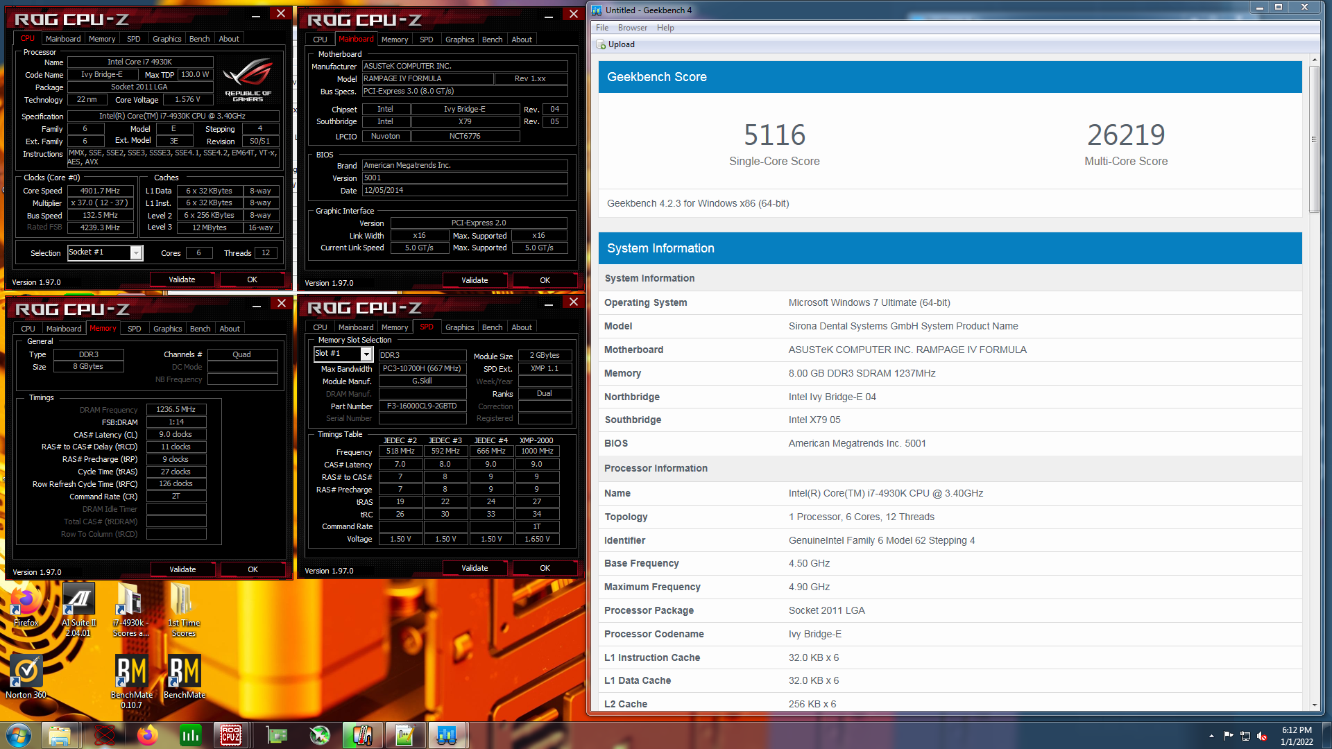Show hidden system tray icons
1332x749 pixels.
pyautogui.click(x=1211, y=736)
